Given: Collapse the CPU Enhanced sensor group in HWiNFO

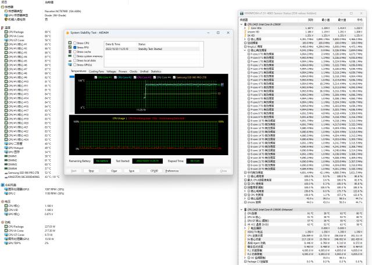Looking at the screenshot, I should click(x=241, y=209).
